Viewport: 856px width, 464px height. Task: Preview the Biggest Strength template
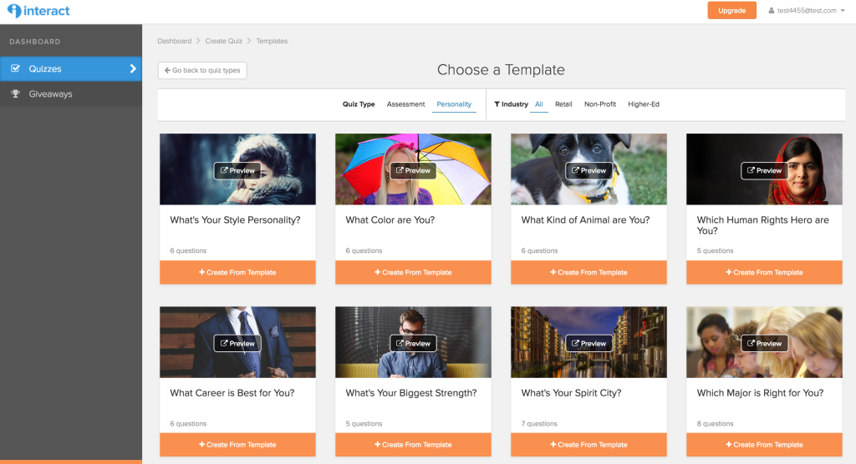[413, 344]
